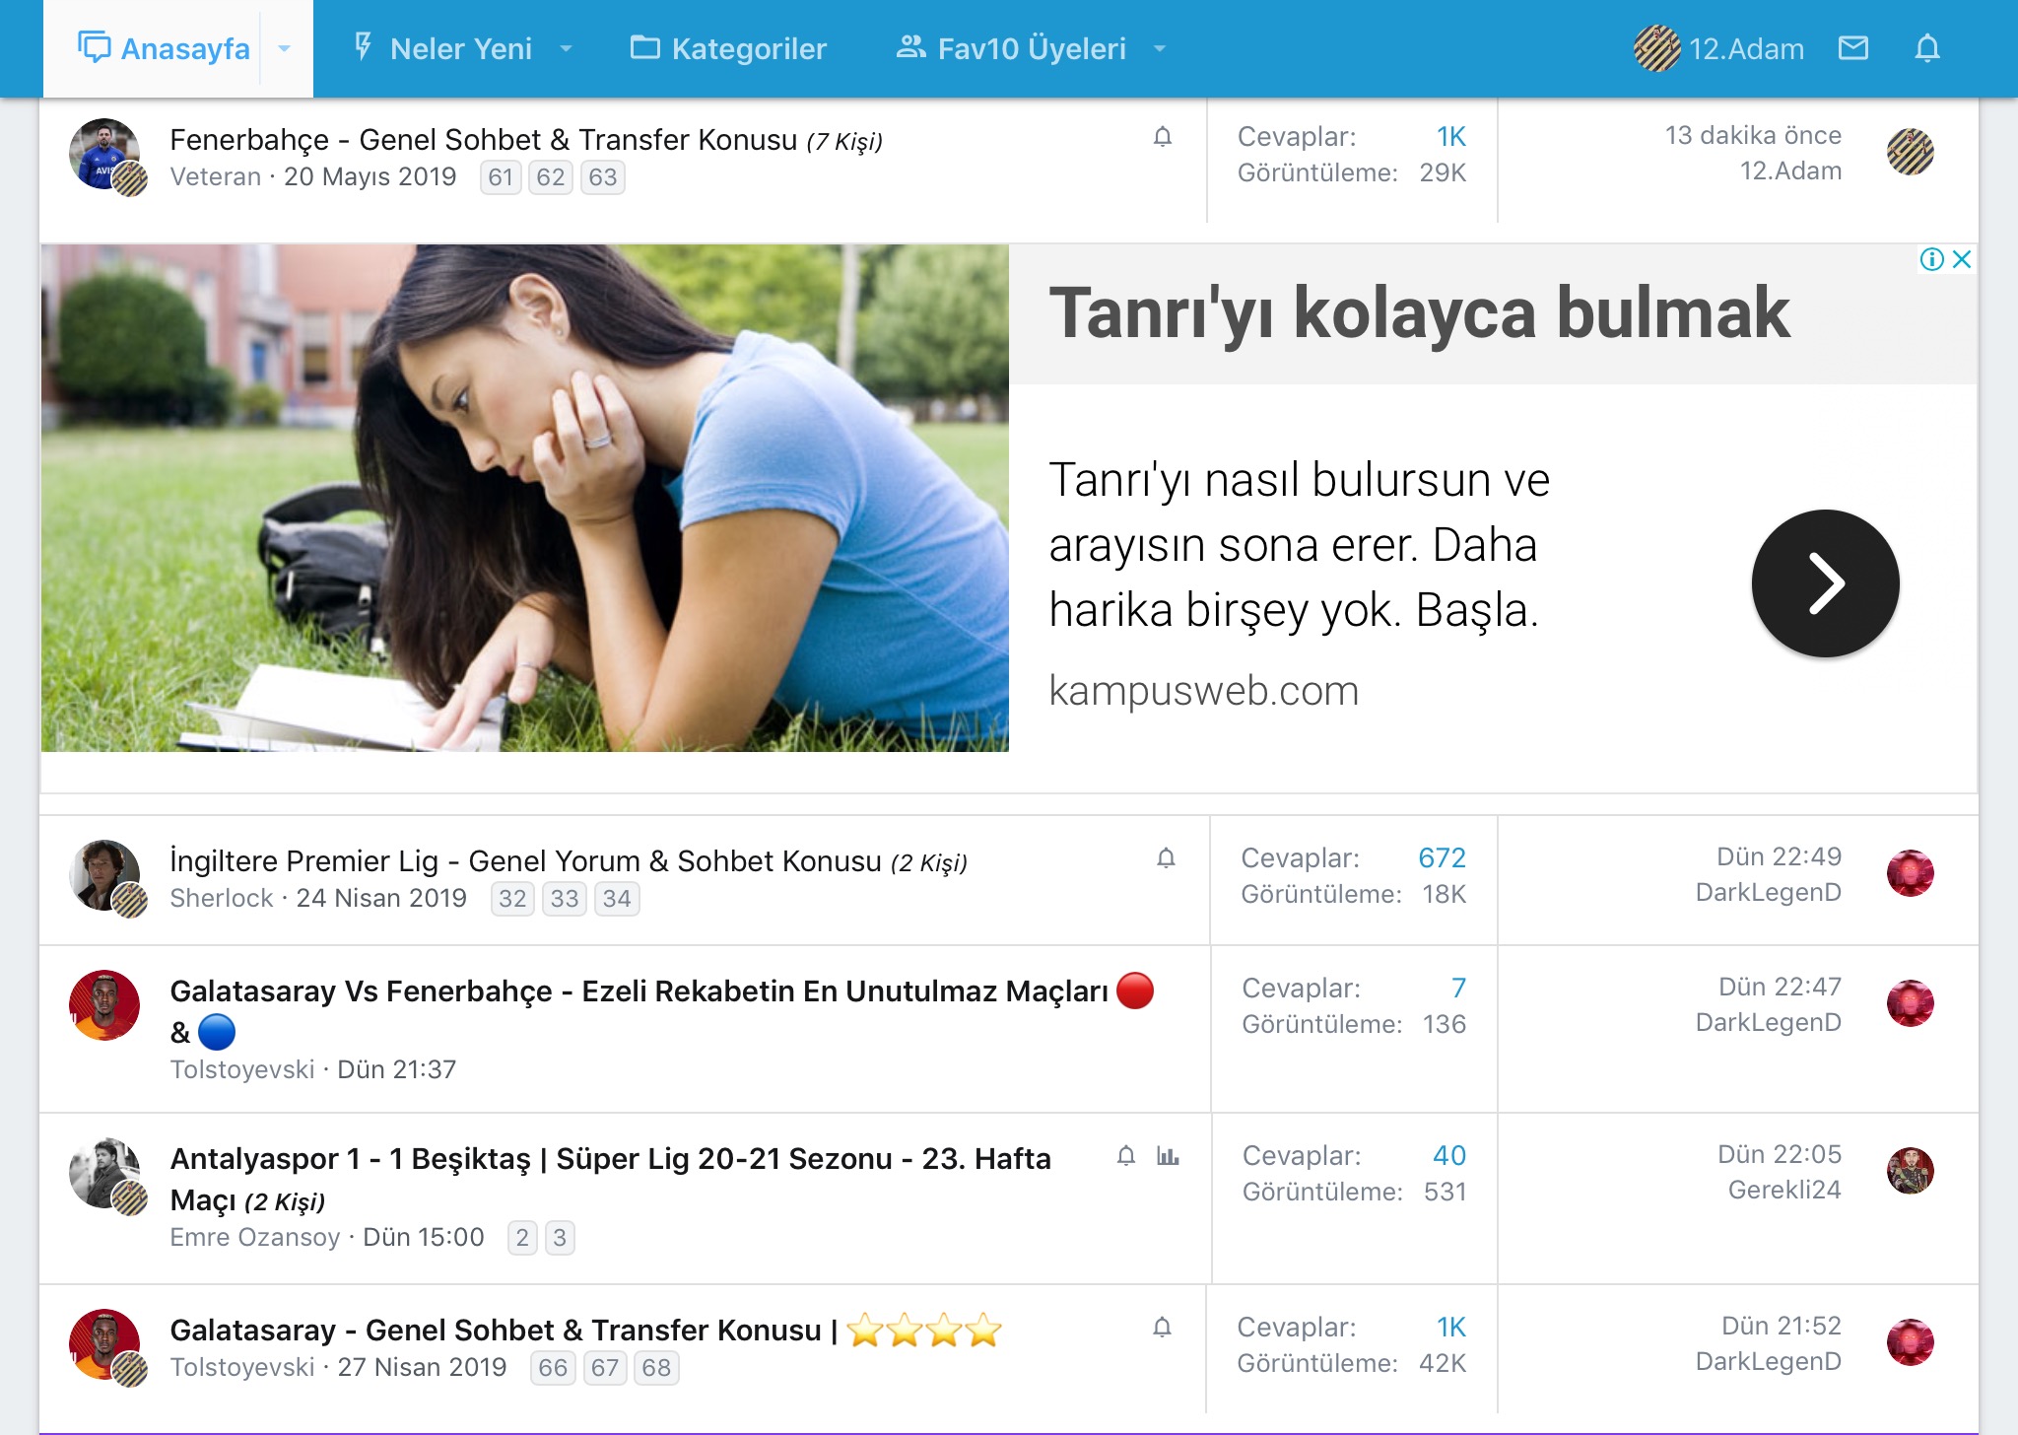Click DarkLegenD avatar on Premier Lig row

[1910, 873]
